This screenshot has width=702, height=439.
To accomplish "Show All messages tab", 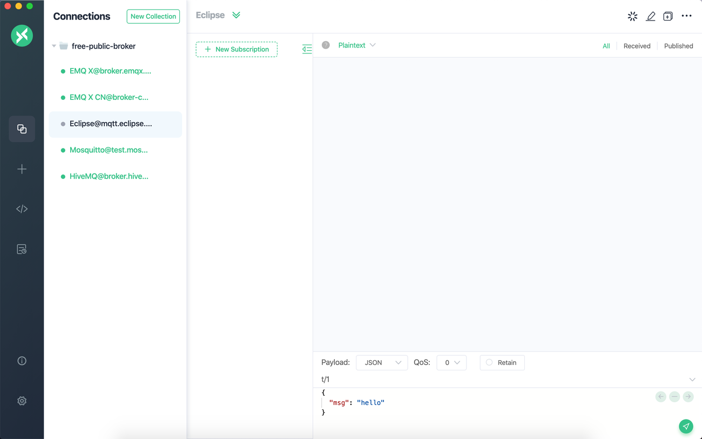I will point(606,46).
